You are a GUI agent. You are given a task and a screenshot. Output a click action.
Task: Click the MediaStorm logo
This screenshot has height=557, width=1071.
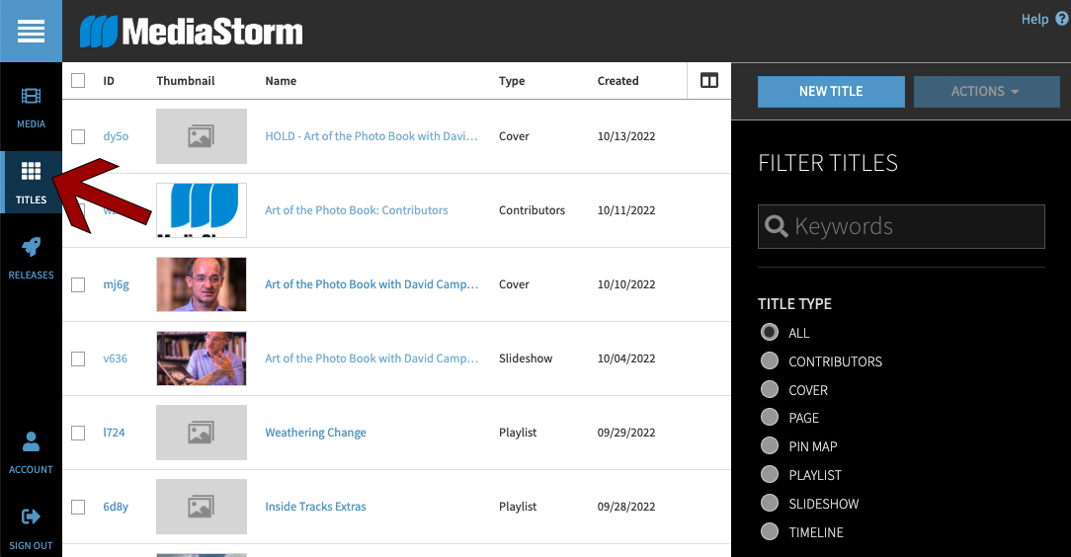click(192, 32)
